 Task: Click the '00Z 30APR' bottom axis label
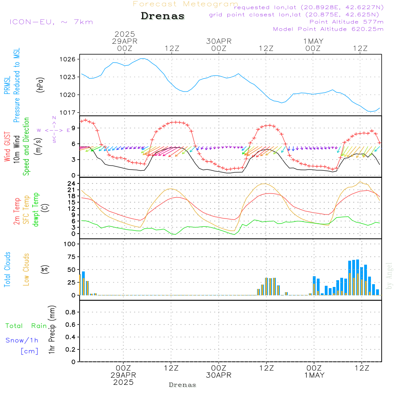pos(219,372)
